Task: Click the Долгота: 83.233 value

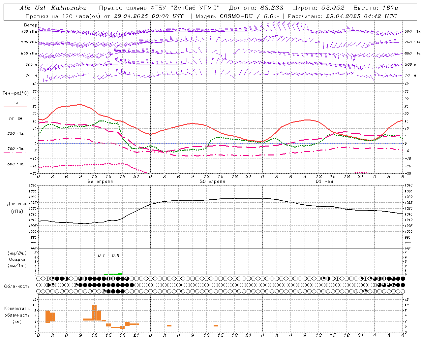Action: click(256, 8)
